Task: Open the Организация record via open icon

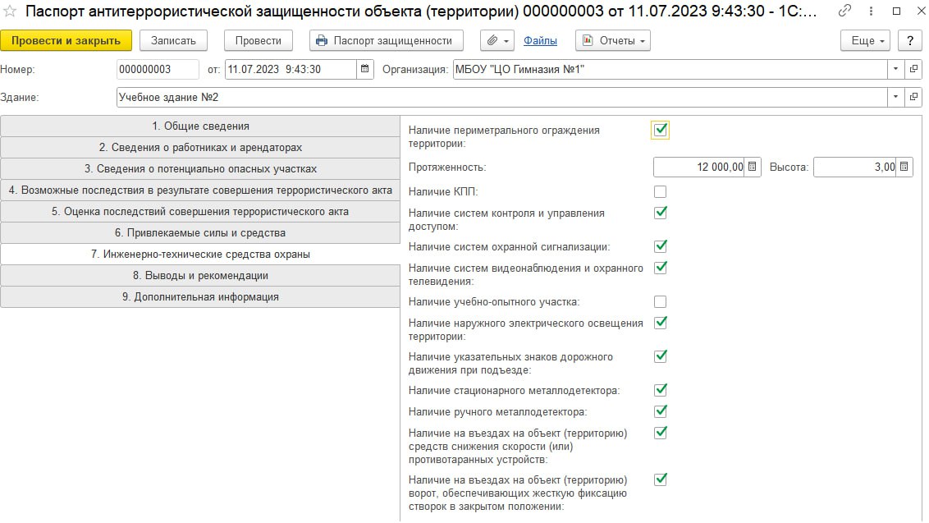Action: [x=914, y=70]
